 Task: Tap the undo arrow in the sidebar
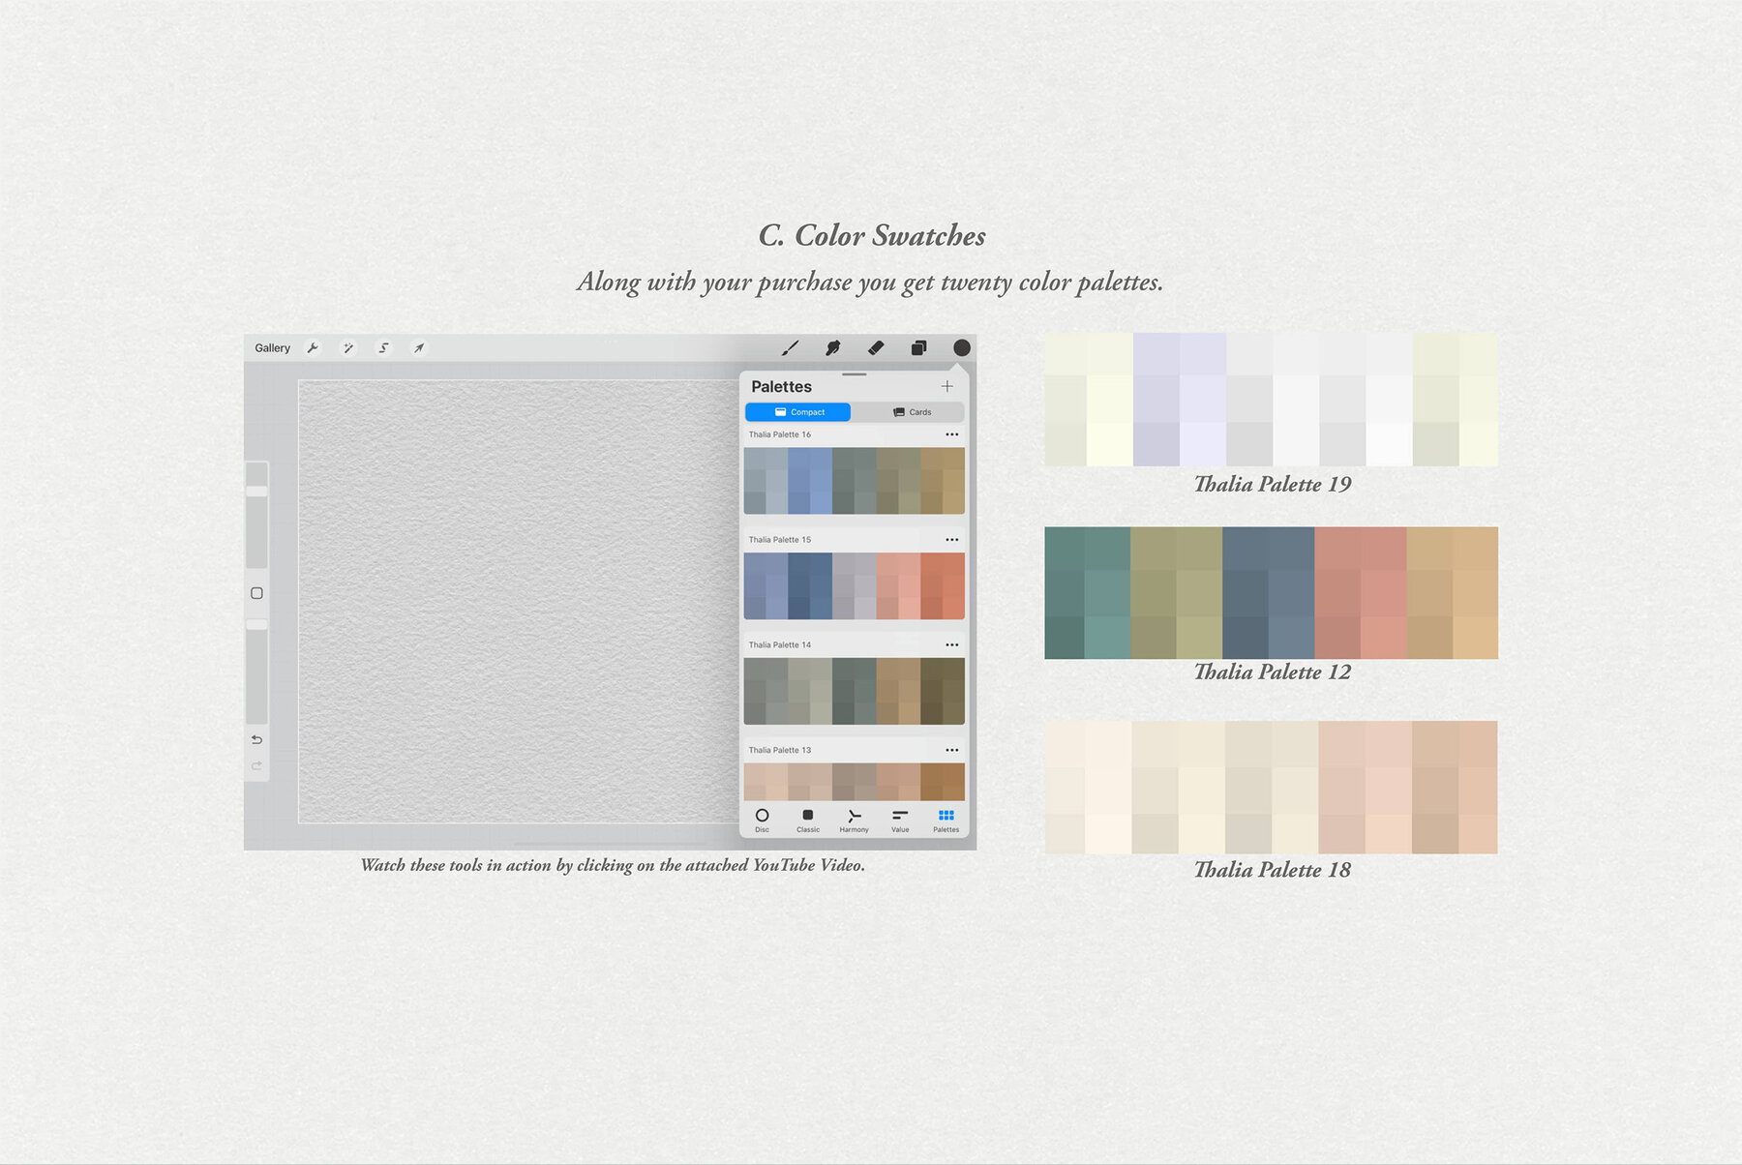[x=256, y=739]
